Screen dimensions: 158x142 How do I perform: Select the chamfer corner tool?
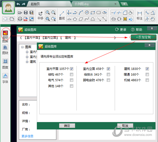click(x=125, y=13)
